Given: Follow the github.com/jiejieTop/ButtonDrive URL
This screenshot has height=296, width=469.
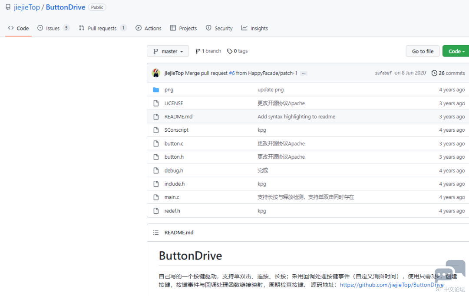Looking at the screenshot, I should tap(392, 285).
